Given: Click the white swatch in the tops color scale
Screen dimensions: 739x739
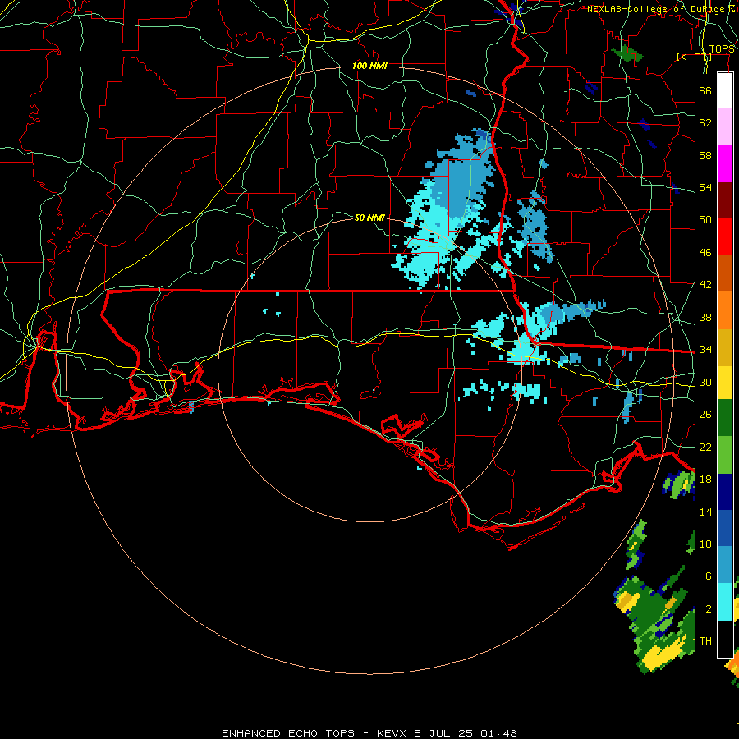Looking at the screenshot, I should [725, 90].
